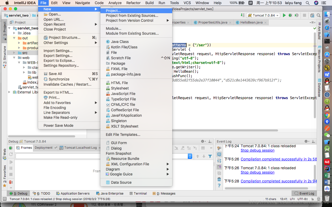Change line separator LF in status bar
This screenshot has width=332, height=207.
pyautogui.click(x=292, y=199)
